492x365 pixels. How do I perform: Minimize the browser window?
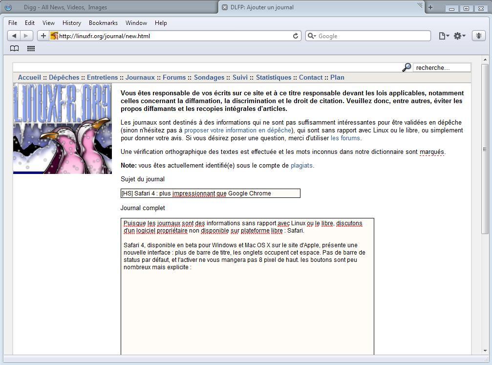point(452,8)
